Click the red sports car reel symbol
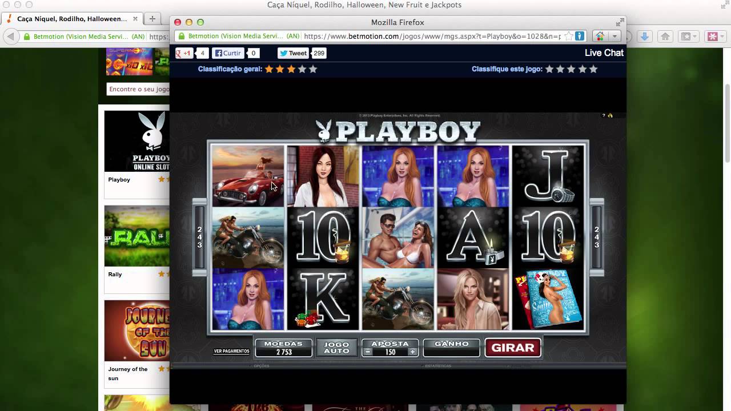 point(248,176)
